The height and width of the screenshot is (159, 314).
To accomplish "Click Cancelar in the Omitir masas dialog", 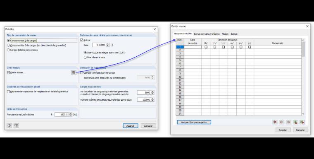I will 300,130.
